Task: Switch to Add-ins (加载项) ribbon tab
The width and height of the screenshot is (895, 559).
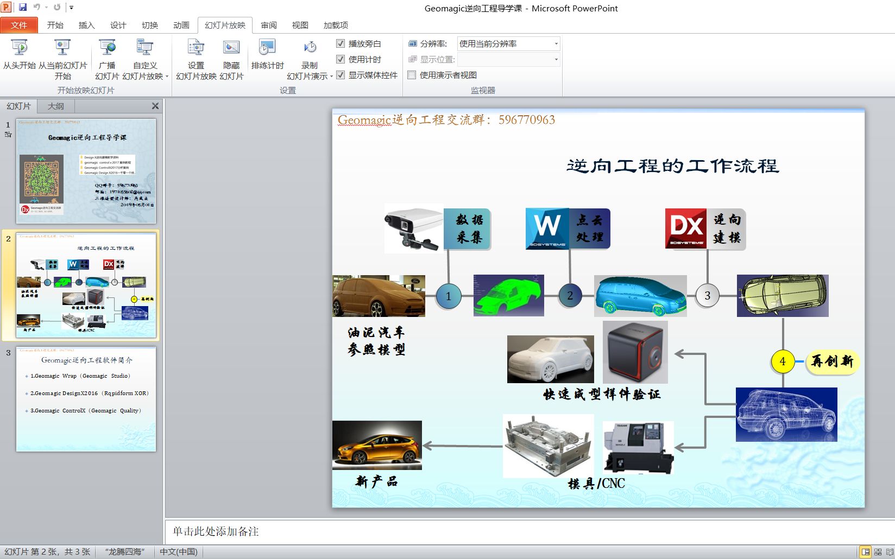Action: point(336,25)
